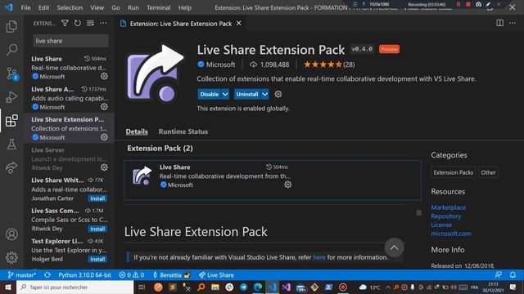Screen dimensions: 524x294
Task: Switch to the Details tab
Action: 137,131
